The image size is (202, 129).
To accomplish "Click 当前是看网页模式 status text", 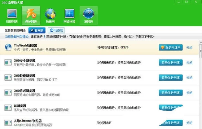I will [x=17, y=36].
